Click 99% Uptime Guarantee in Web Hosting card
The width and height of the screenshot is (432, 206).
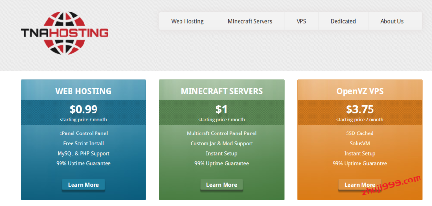pyautogui.click(x=84, y=164)
